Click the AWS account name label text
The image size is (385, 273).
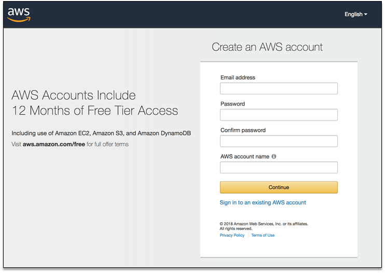point(245,157)
